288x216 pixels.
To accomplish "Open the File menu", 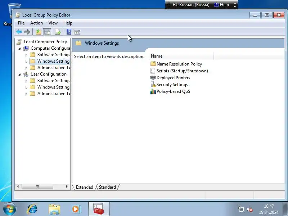I will coord(21,23).
